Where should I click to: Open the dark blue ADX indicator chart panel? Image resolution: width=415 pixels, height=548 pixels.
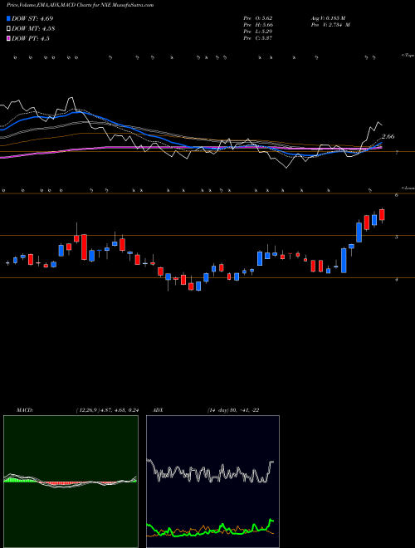212,482
